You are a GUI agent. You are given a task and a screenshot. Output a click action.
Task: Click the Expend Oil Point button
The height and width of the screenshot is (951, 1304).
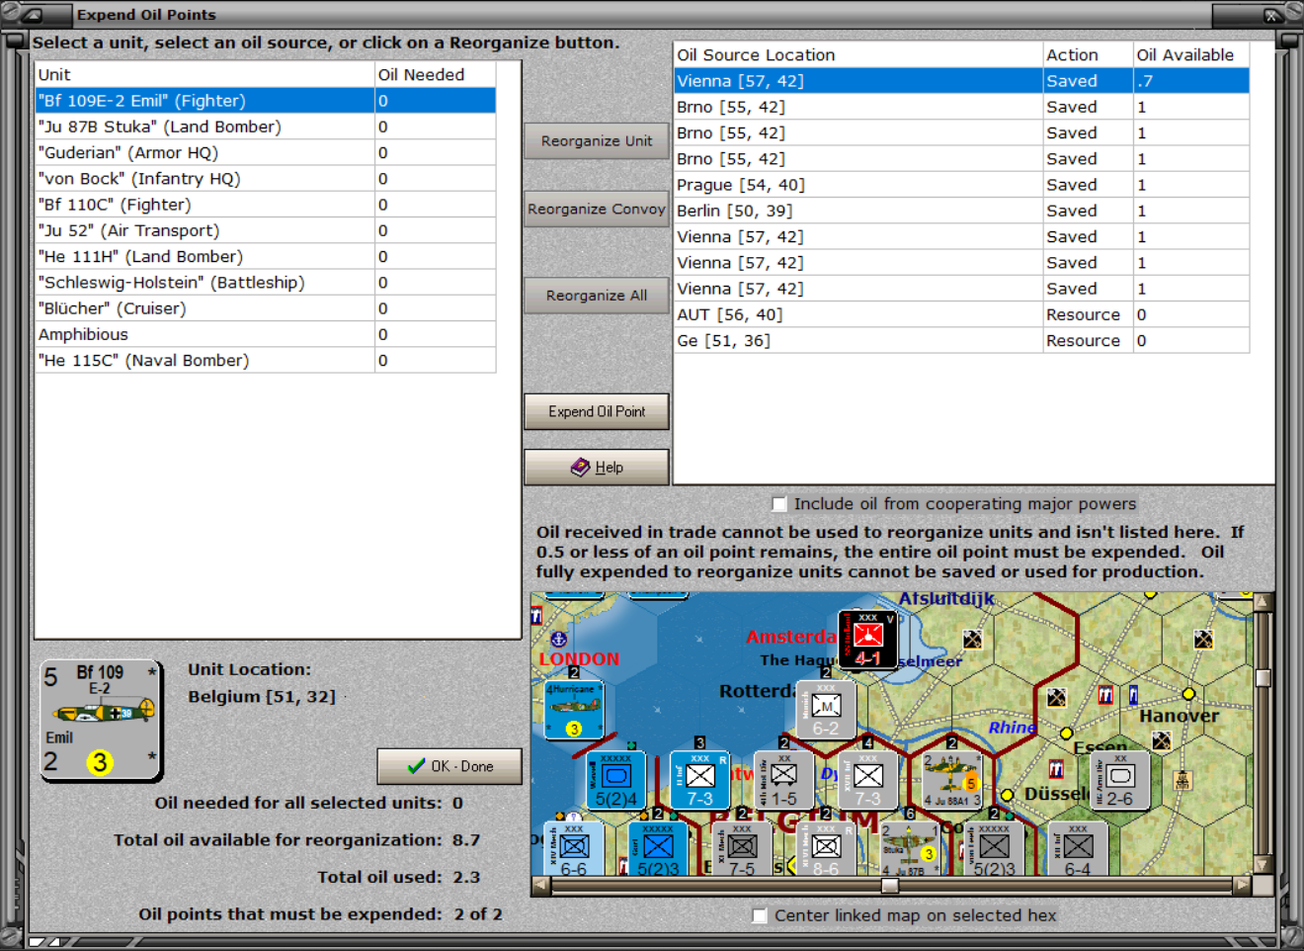click(597, 411)
